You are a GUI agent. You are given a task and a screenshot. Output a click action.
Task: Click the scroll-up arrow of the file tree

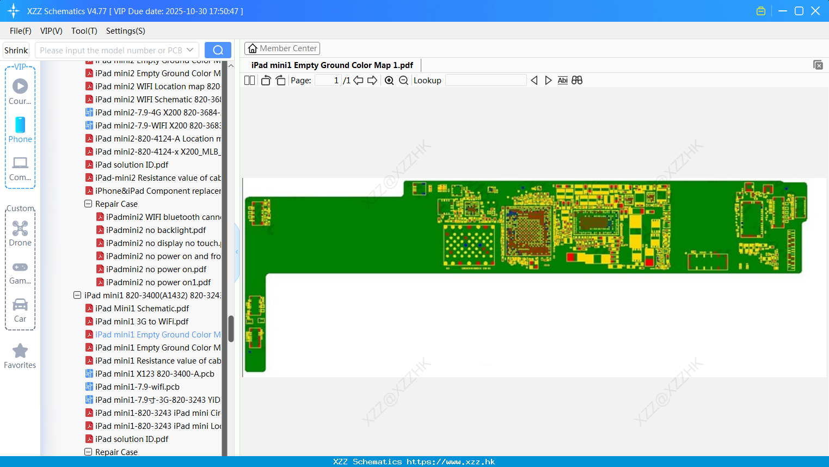point(231,65)
